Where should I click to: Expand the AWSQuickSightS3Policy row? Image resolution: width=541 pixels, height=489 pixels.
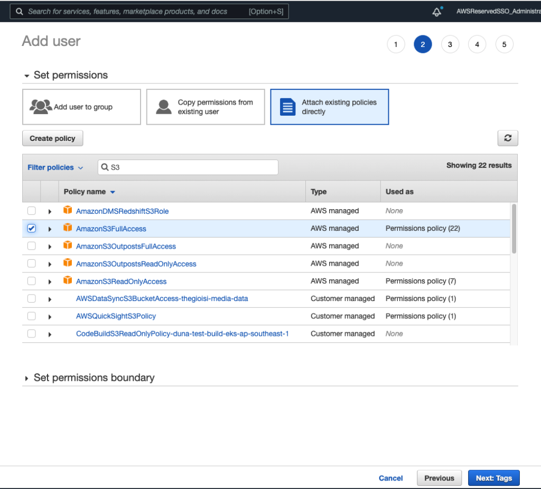click(50, 317)
